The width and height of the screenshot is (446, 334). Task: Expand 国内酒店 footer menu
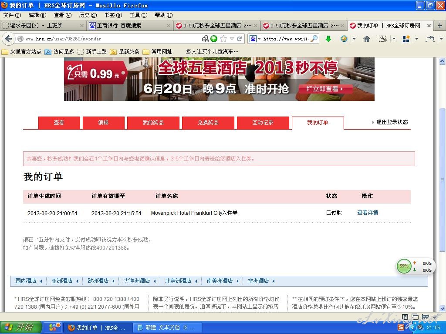[x=41, y=281]
